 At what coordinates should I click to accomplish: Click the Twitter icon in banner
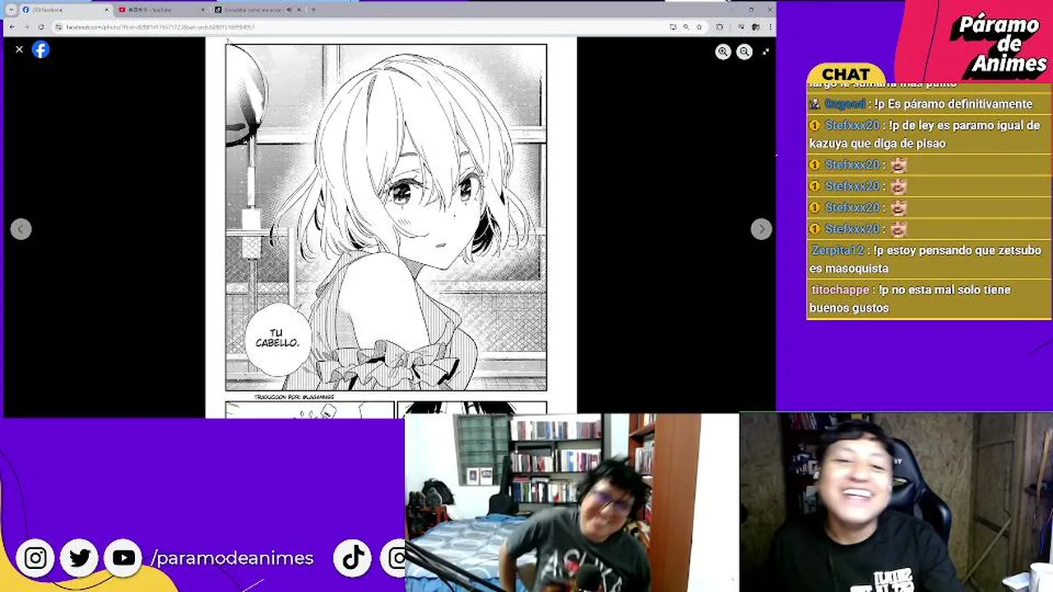80,558
